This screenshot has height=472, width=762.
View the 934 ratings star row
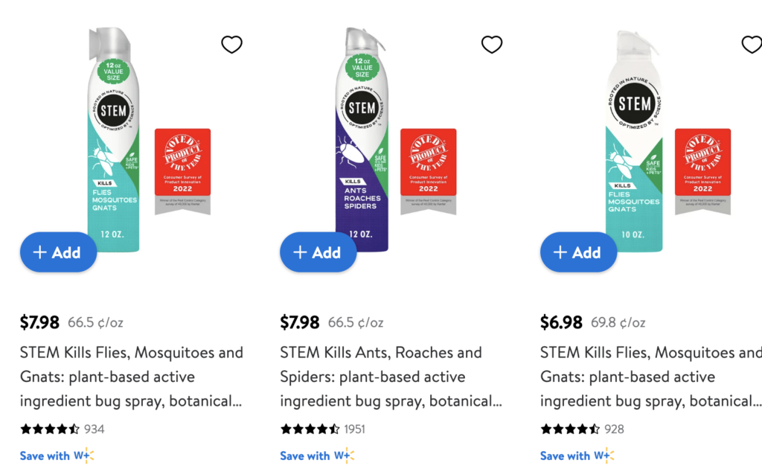50,429
